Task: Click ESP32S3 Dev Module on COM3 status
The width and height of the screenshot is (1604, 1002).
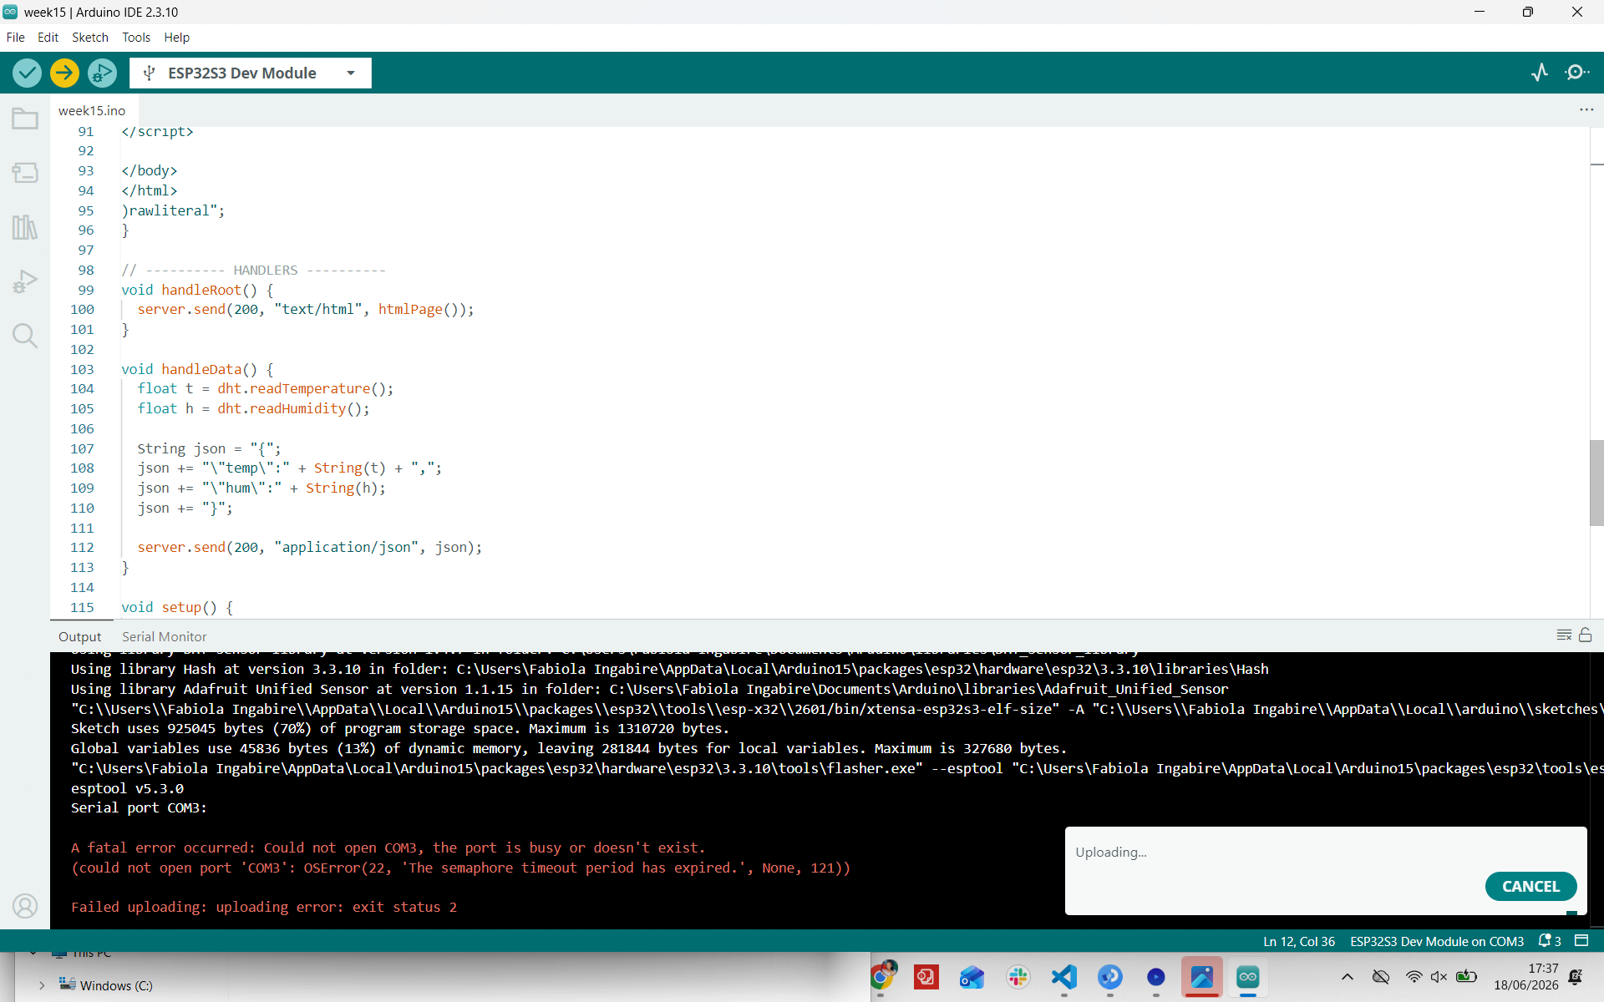Action: point(1437,941)
